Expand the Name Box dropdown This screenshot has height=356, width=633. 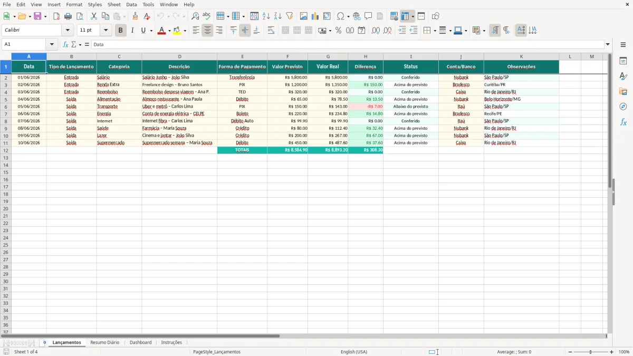52,45
